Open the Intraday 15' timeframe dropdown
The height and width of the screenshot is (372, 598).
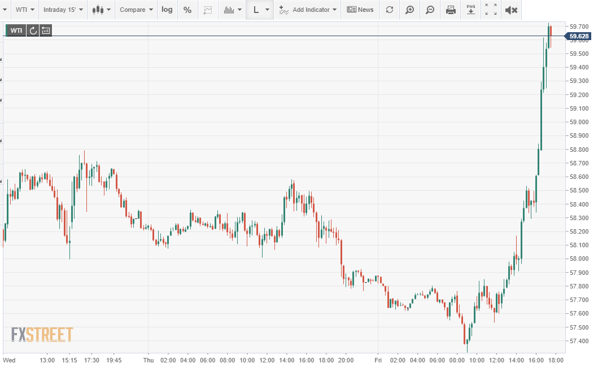63,10
